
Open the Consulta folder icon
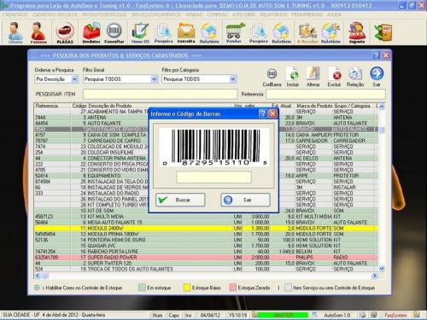(186, 33)
